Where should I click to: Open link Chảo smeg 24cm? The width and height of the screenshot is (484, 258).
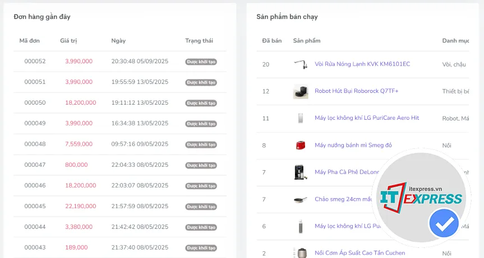coord(344,199)
